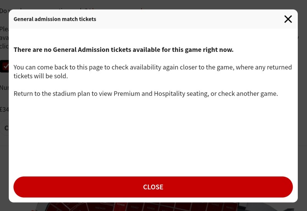Click the bold 'no General Admission tickets available' heading

pos(124,50)
